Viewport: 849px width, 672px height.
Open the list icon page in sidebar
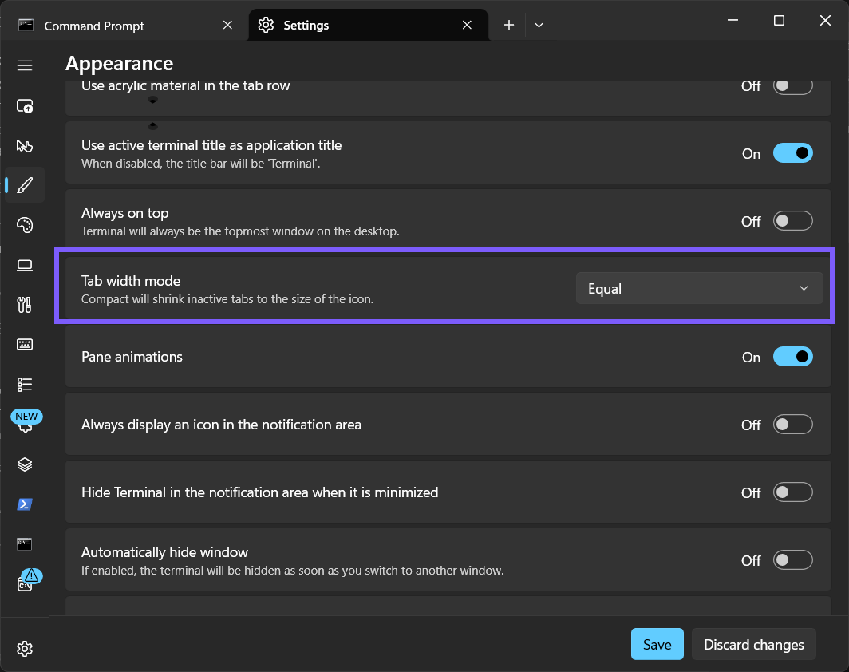click(25, 385)
